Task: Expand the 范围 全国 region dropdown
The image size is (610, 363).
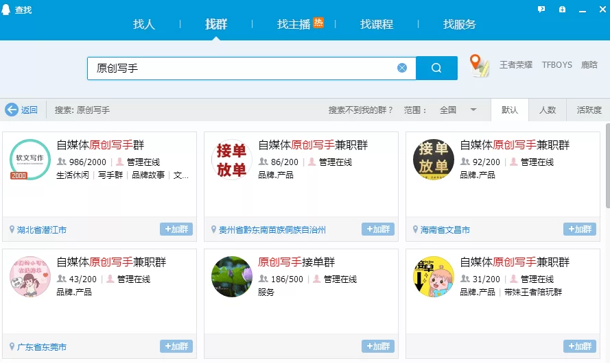Action: point(473,110)
